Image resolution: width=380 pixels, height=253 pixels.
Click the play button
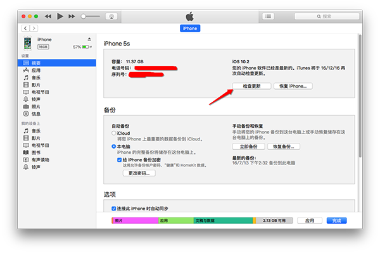pos(60,16)
